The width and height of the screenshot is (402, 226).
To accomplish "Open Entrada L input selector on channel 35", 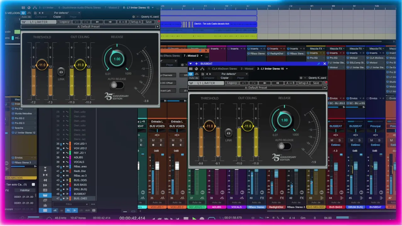I will (x=157, y=121).
